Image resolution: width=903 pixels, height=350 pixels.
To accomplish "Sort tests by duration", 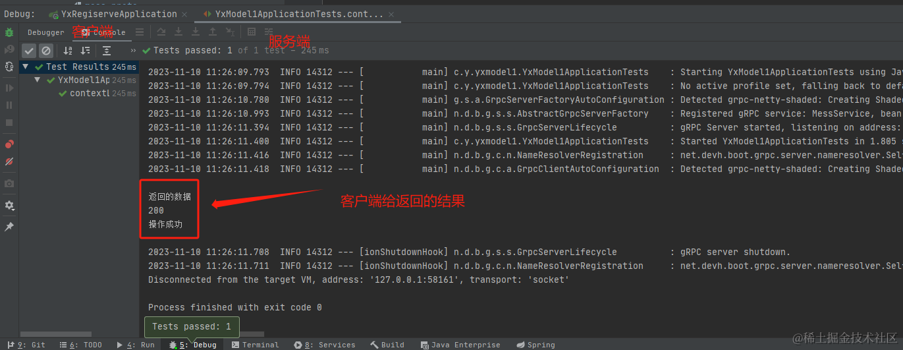I will point(85,50).
